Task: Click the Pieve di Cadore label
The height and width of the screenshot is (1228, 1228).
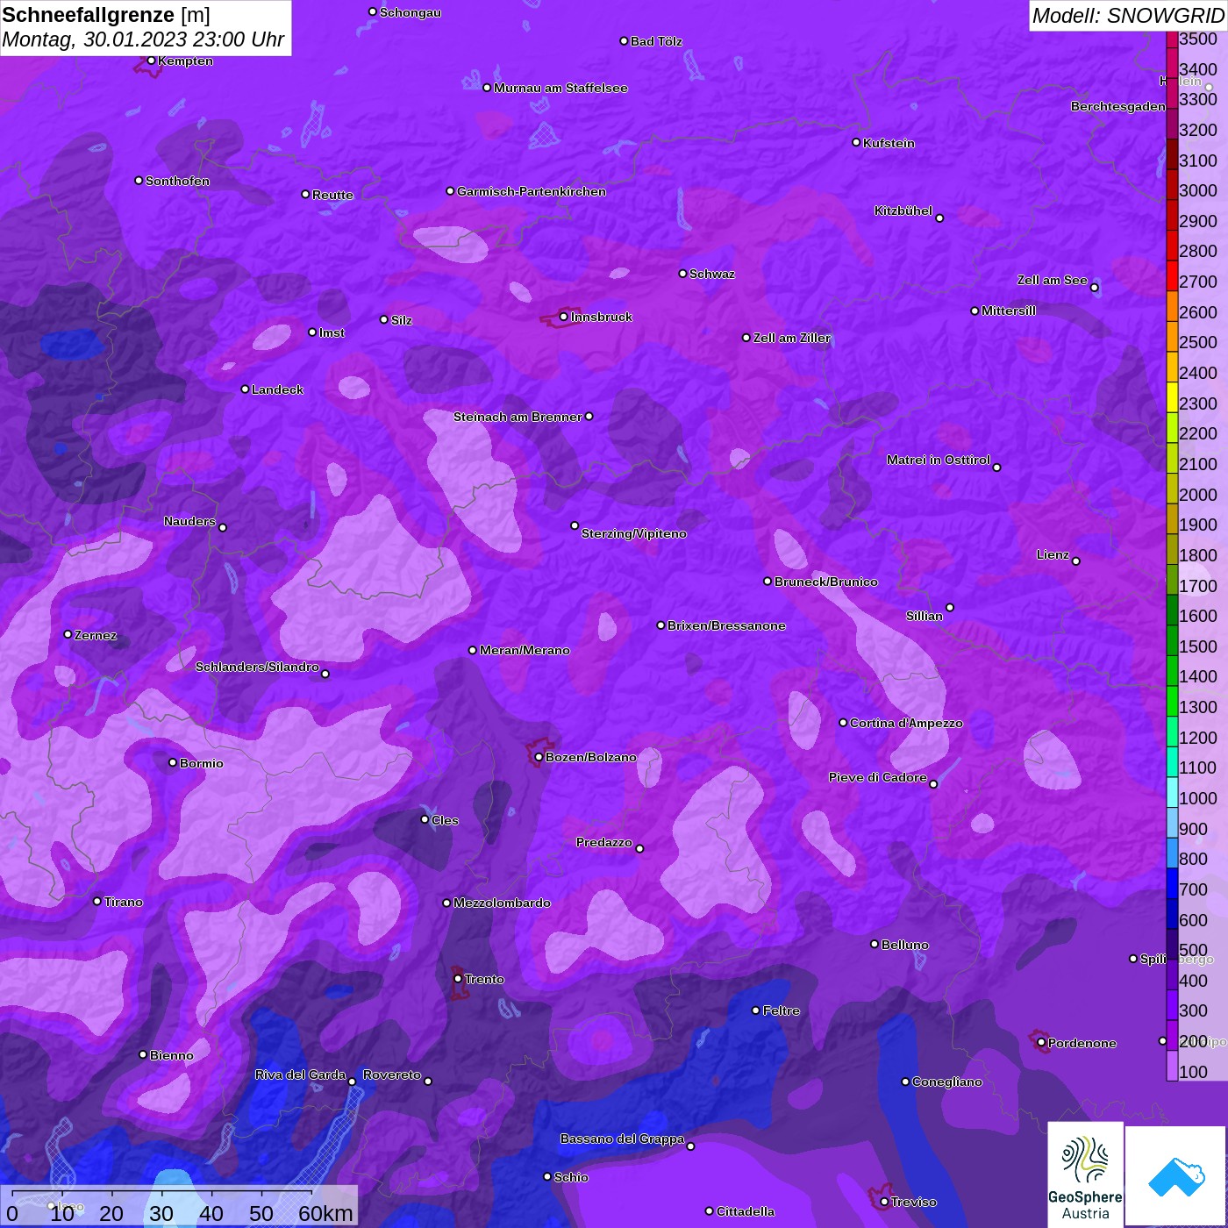Action: tap(878, 777)
